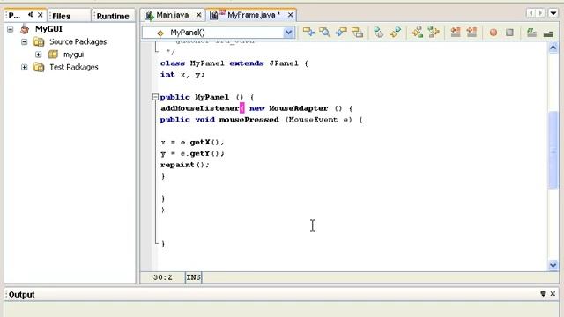Select Source Packages in the tree
The image size is (564, 317).
(x=78, y=41)
